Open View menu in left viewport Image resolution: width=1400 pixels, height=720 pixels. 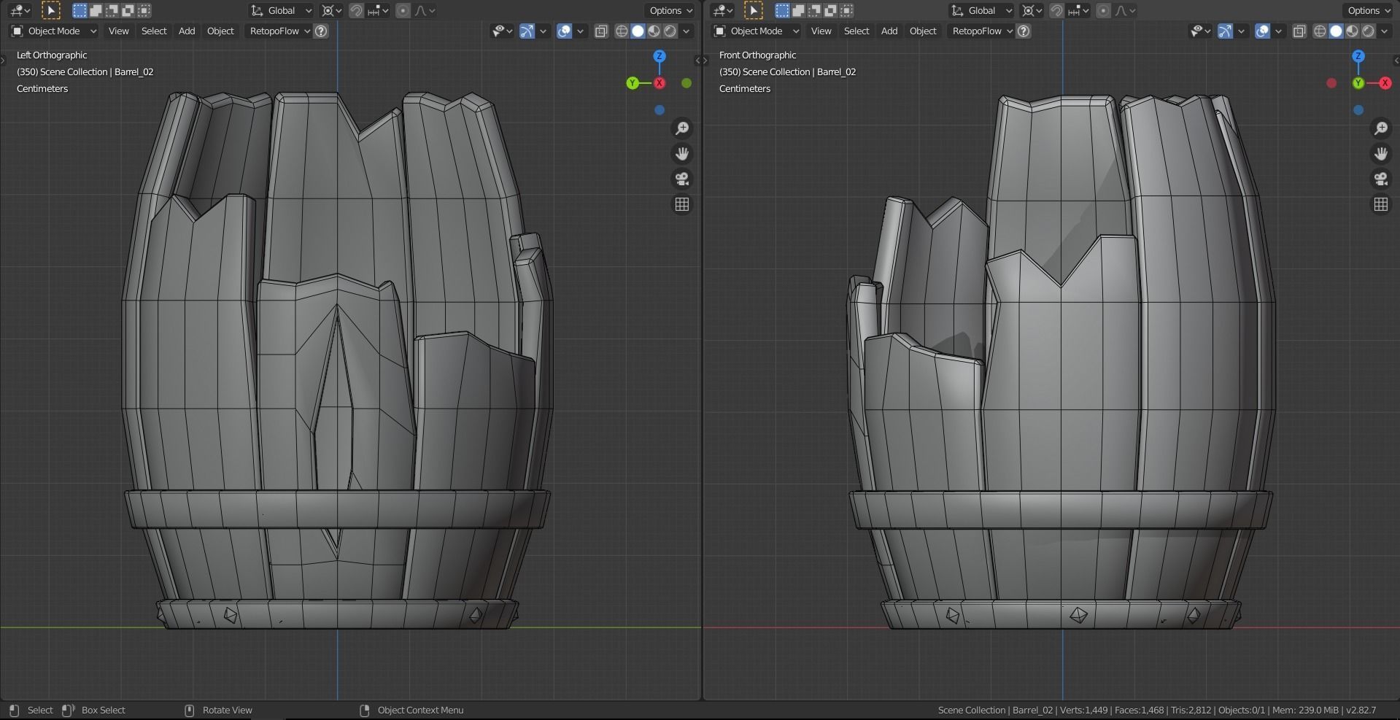118,31
